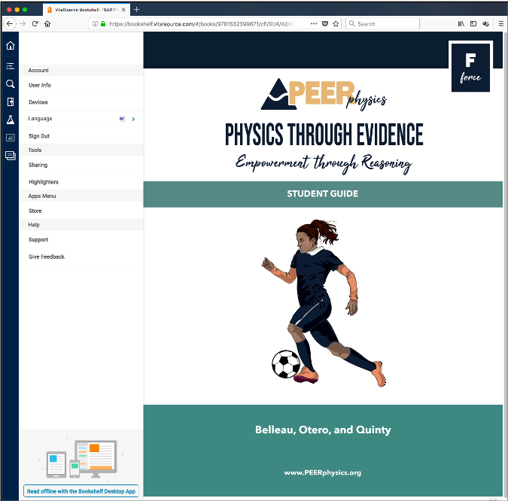Screen dimensions: 508x501
Task: Click the flask icon in sidebar
Action: [x=10, y=120]
